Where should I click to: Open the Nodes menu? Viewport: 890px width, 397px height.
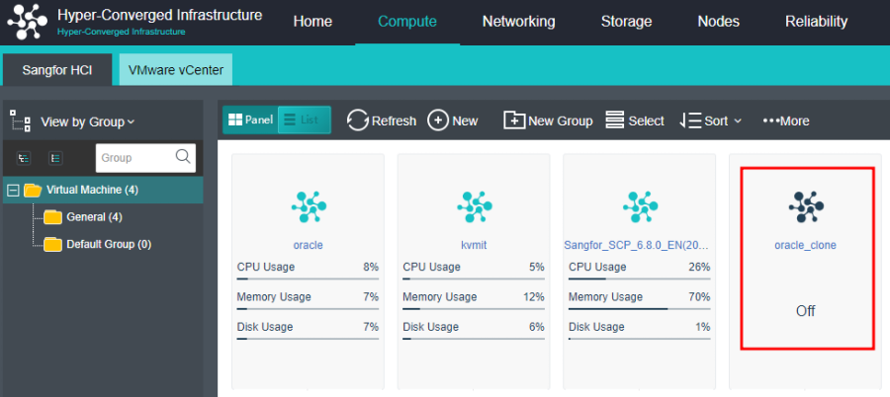pos(719,22)
